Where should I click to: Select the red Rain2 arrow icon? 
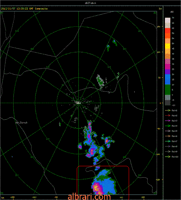tap(168, 116)
